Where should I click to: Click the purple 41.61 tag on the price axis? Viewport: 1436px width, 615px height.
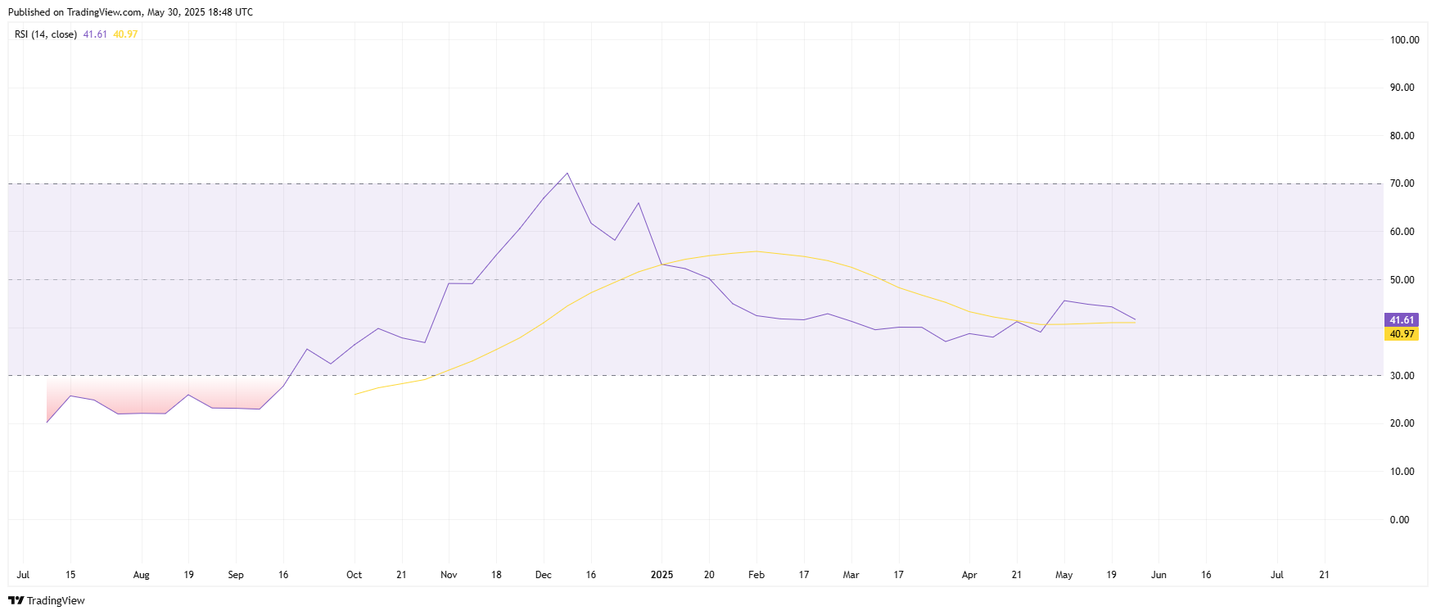coord(1401,320)
